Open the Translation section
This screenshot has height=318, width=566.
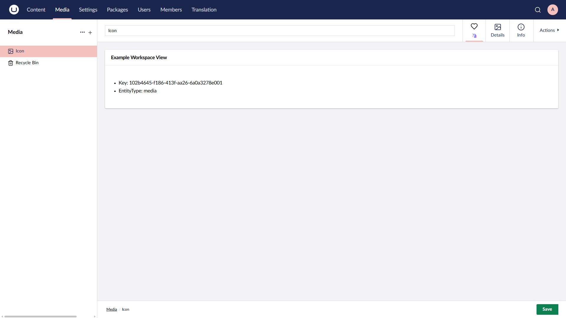204,9
